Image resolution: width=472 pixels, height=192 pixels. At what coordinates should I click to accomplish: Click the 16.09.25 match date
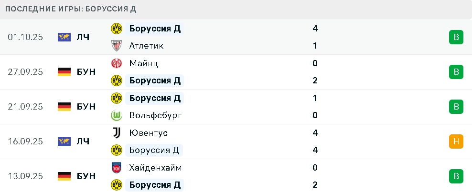click(25, 141)
